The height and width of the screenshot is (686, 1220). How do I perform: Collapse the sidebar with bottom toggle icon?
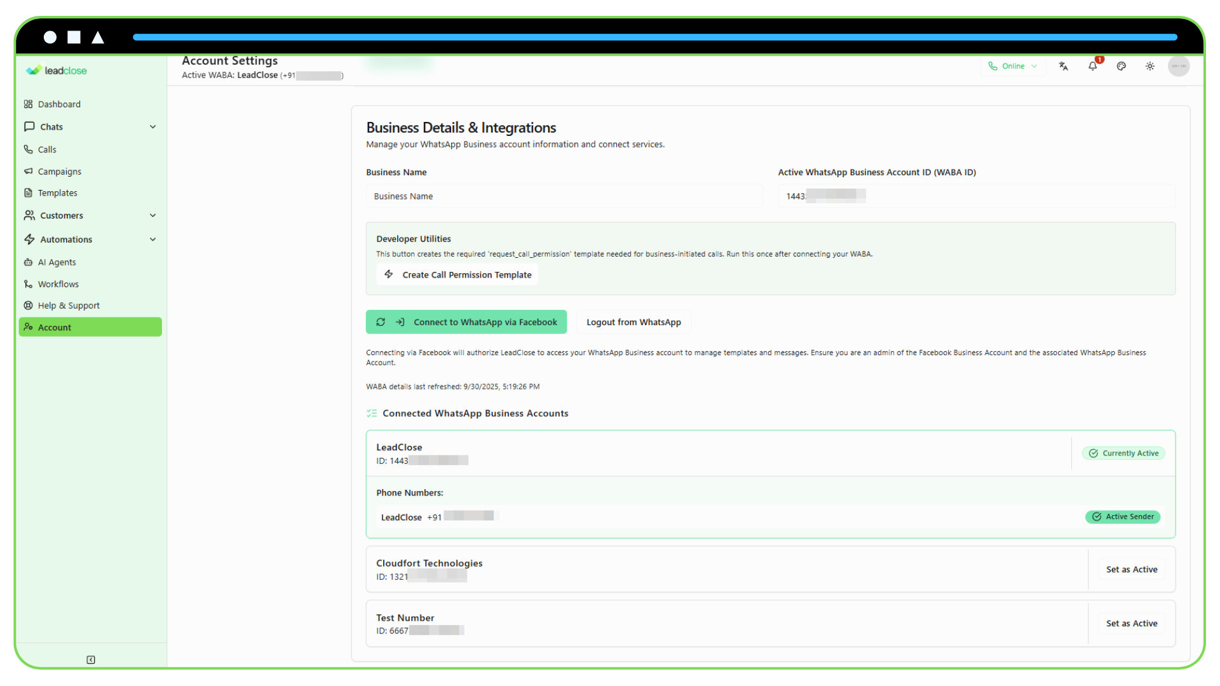pos(91,660)
